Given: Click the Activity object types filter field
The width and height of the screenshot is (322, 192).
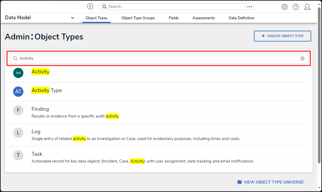Looking at the screenshot, I should click(x=158, y=58).
